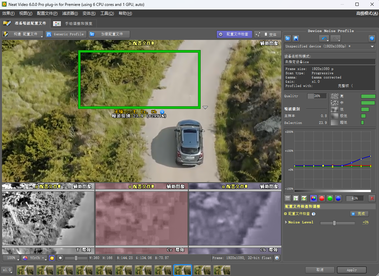Click the undo arrow in Device Noise Profile
The height and width of the screenshot is (276, 379).
coord(323,39)
